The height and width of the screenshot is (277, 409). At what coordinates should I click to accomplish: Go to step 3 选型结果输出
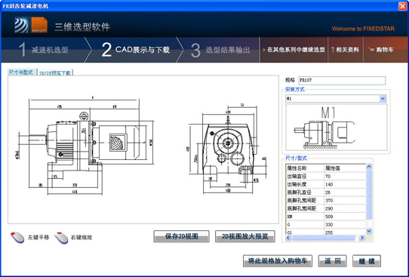220,50
